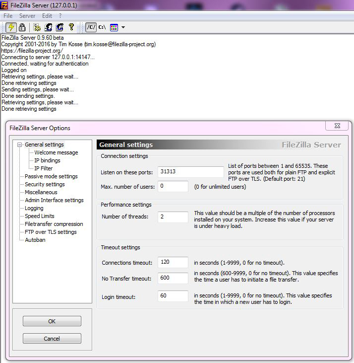Select Logging in options tree

(x=34, y=208)
